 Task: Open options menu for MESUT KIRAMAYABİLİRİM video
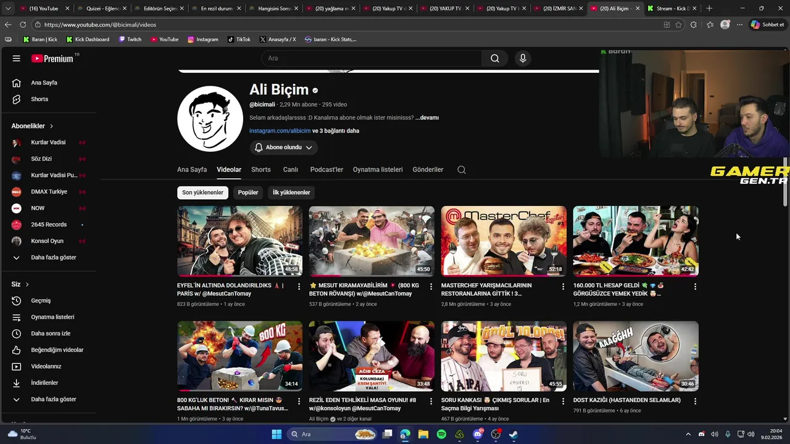tap(431, 287)
